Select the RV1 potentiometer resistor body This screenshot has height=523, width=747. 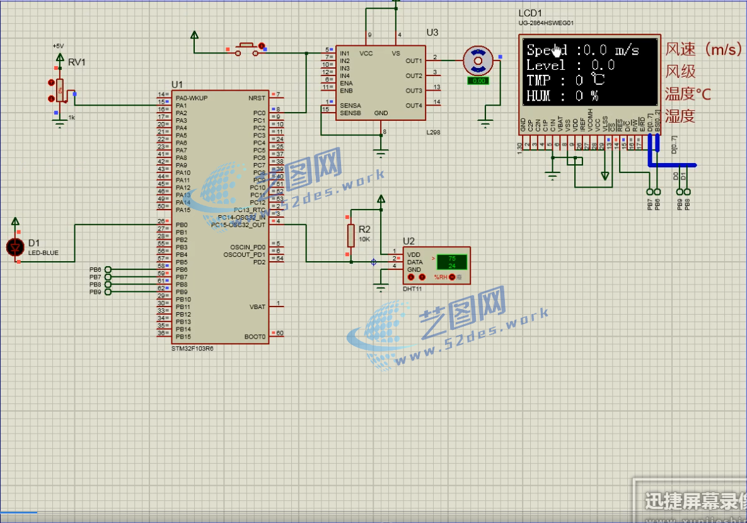click(60, 91)
